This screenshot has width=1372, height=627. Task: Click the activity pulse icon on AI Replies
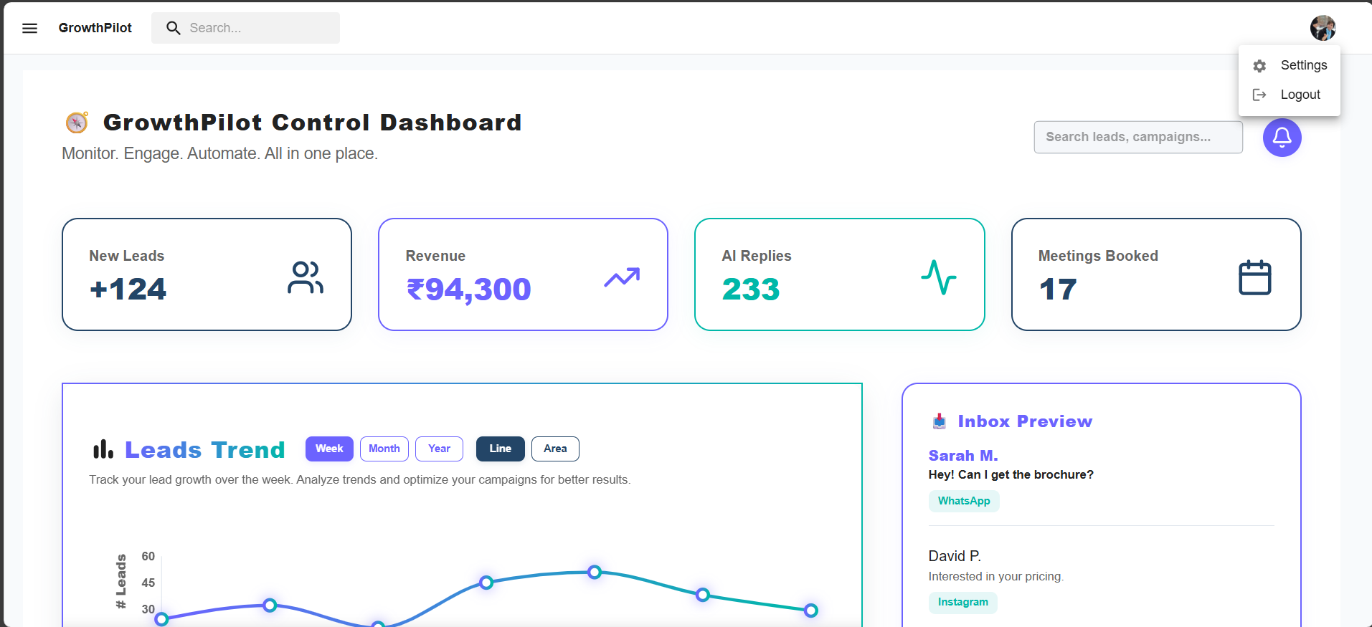point(938,277)
